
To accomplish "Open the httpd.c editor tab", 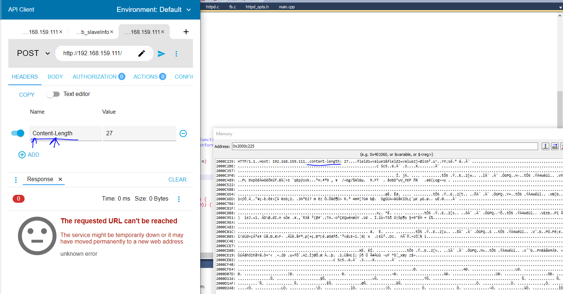I will pyautogui.click(x=212, y=6).
